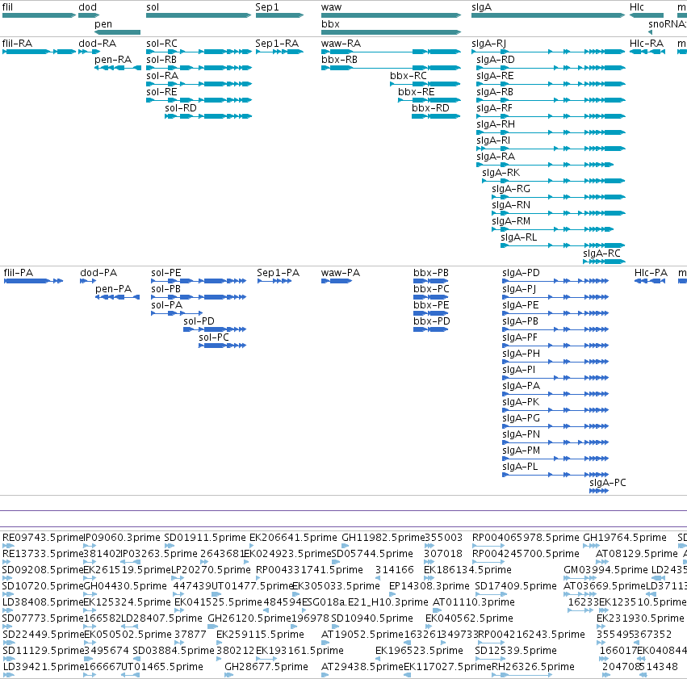The width and height of the screenshot is (687, 679).
Task: Select protein waw-PA
Action: pos(337,281)
